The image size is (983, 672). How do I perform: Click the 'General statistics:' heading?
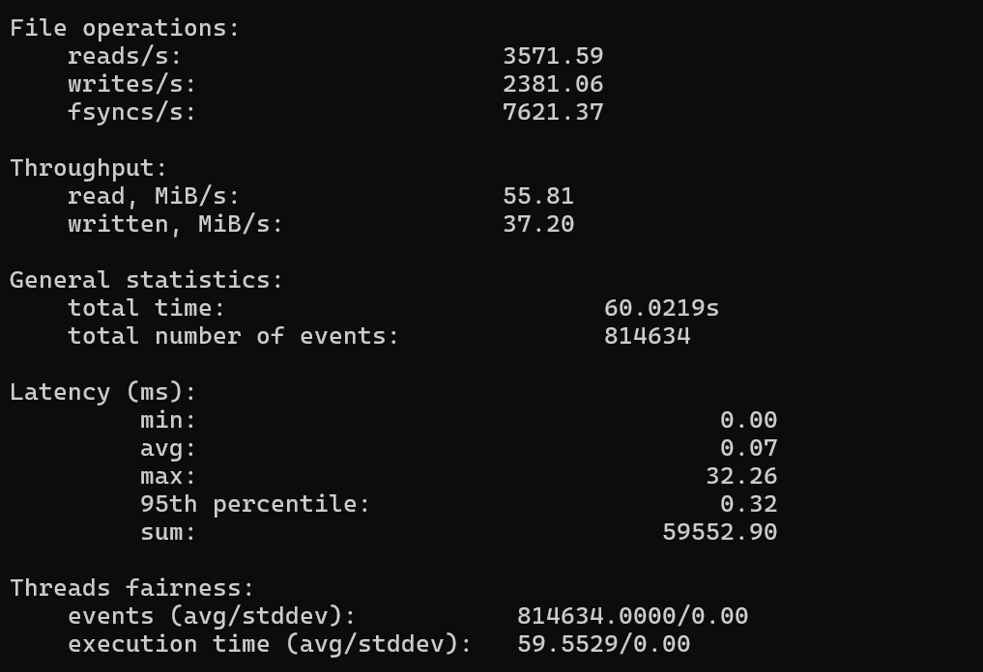(x=146, y=280)
